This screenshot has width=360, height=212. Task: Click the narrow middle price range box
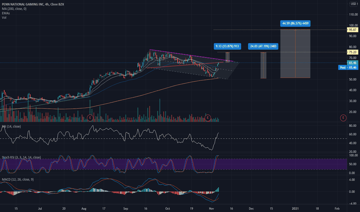click(x=263, y=65)
